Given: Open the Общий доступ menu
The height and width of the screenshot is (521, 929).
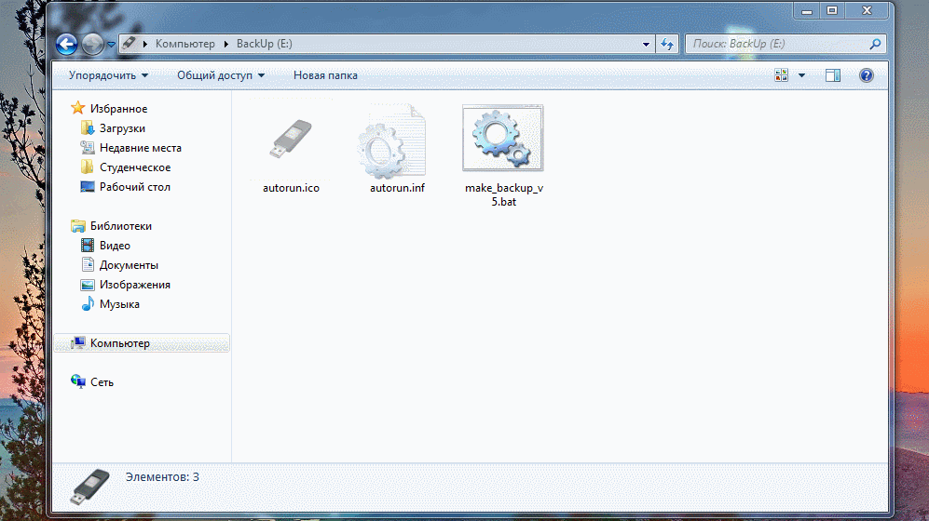Looking at the screenshot, I should (x=221, y=75).
